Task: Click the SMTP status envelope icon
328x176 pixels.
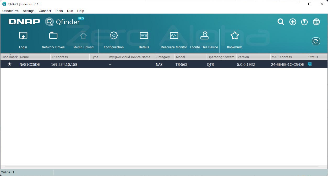Action: point(309,64)
